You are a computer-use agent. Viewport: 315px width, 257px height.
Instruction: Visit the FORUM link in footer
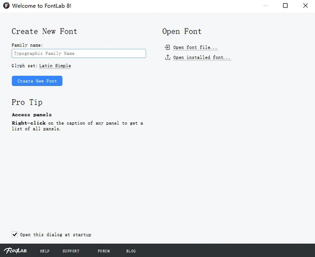104,251
